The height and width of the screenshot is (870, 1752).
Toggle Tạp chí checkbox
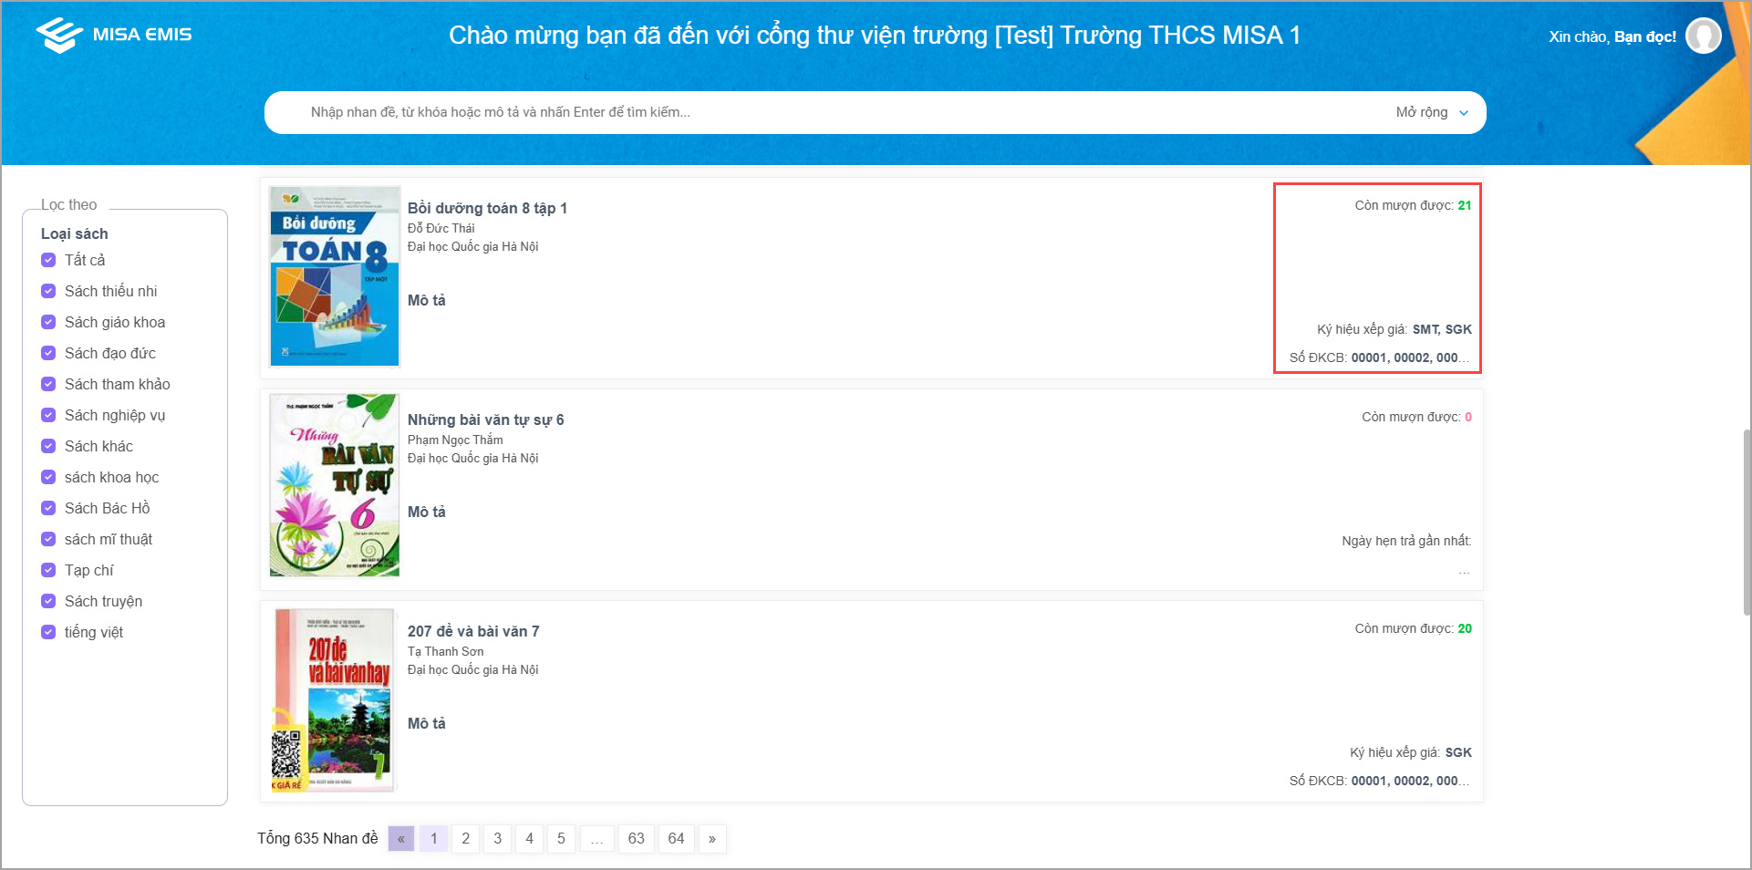[48, 570]
